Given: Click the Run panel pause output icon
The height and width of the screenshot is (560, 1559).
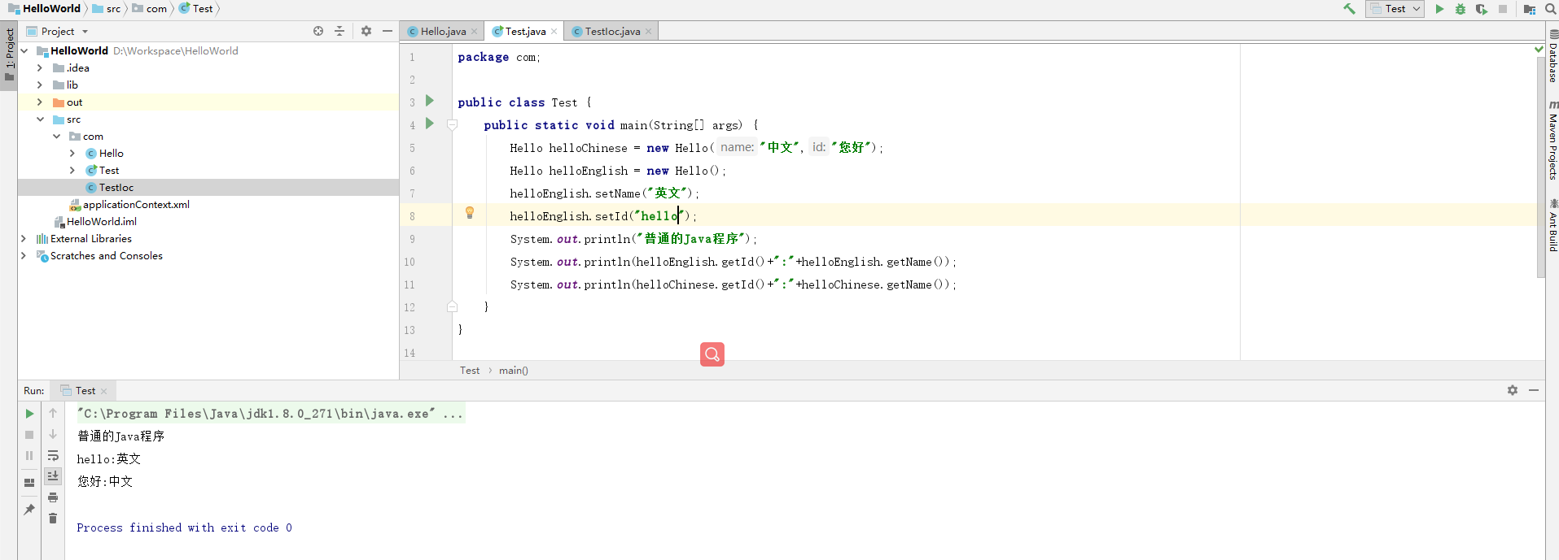Looking at the screenshot, I should pos(29,456).
